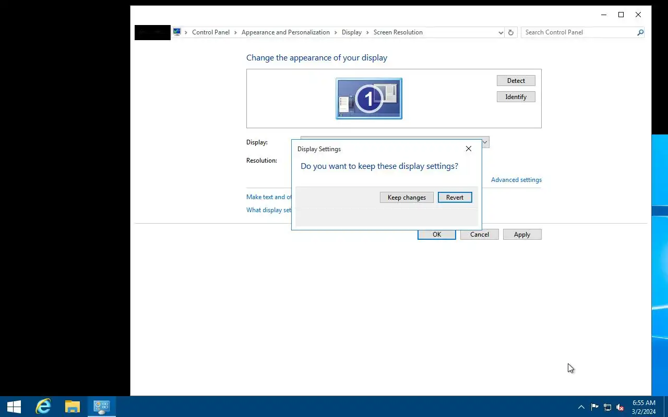Screen dimensions: 668x417
Task: Open the clock showing 6:55 AM
Action: 644,407
